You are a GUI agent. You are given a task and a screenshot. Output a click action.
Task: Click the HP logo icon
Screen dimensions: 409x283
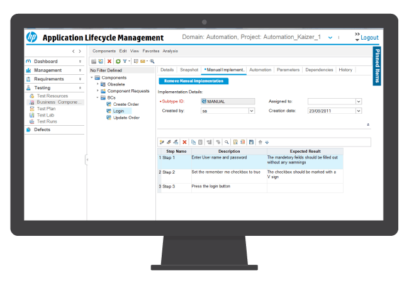[31, 37]
